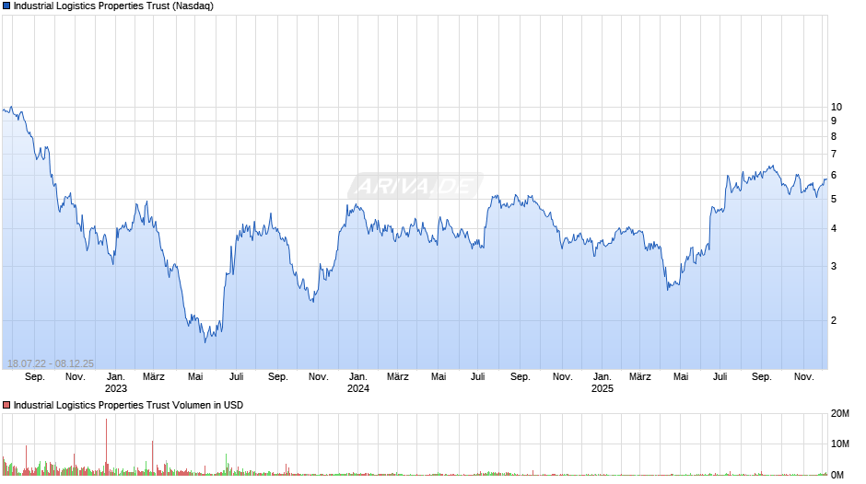The image size is (866, 484).
Task: Click the volume axis label 20M
Action: 839,414
